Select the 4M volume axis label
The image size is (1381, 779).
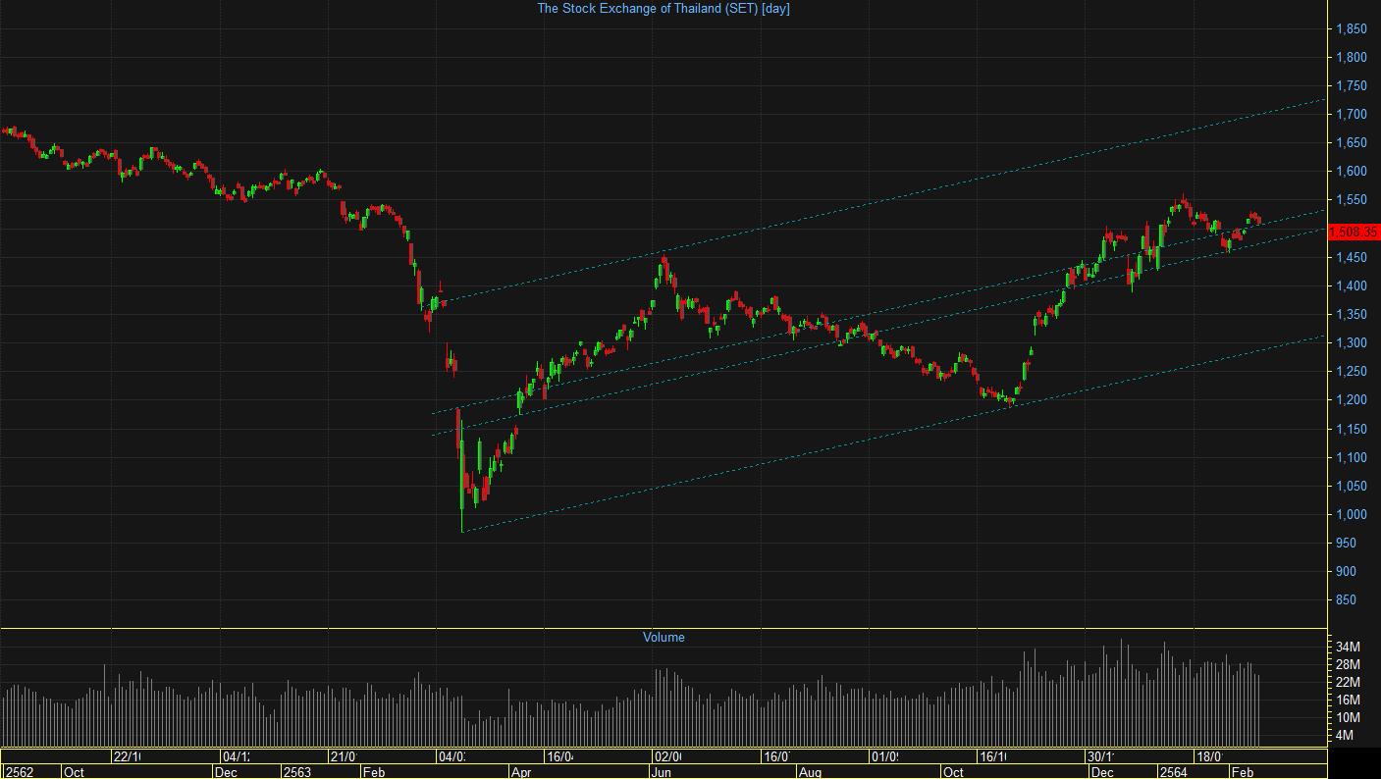[1345, 735]
